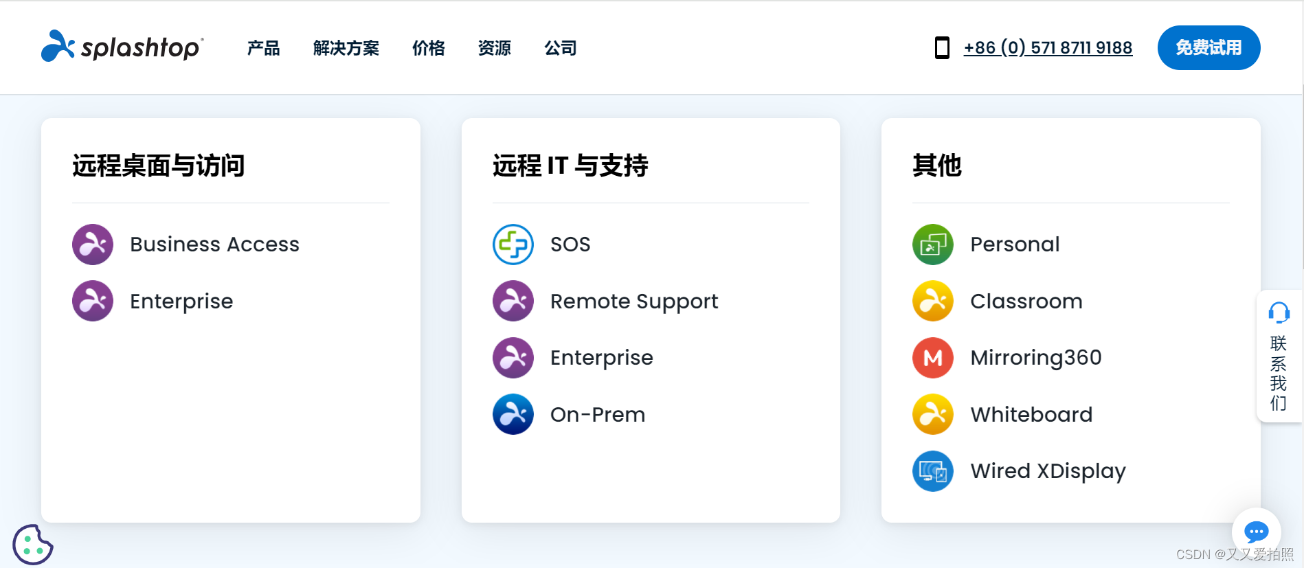Open the 产品 menu

click(x=264, y=48)
